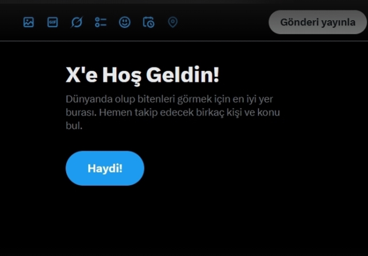Tag location with the map pin icon
Viewport: 368px width, 256px height.
coord(172,22)
